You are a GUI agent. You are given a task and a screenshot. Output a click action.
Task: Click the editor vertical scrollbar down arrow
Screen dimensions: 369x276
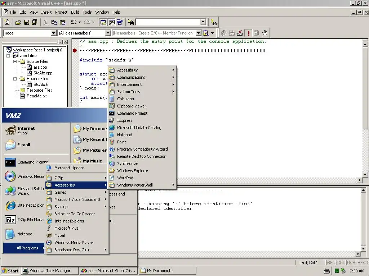click(365, 174)
